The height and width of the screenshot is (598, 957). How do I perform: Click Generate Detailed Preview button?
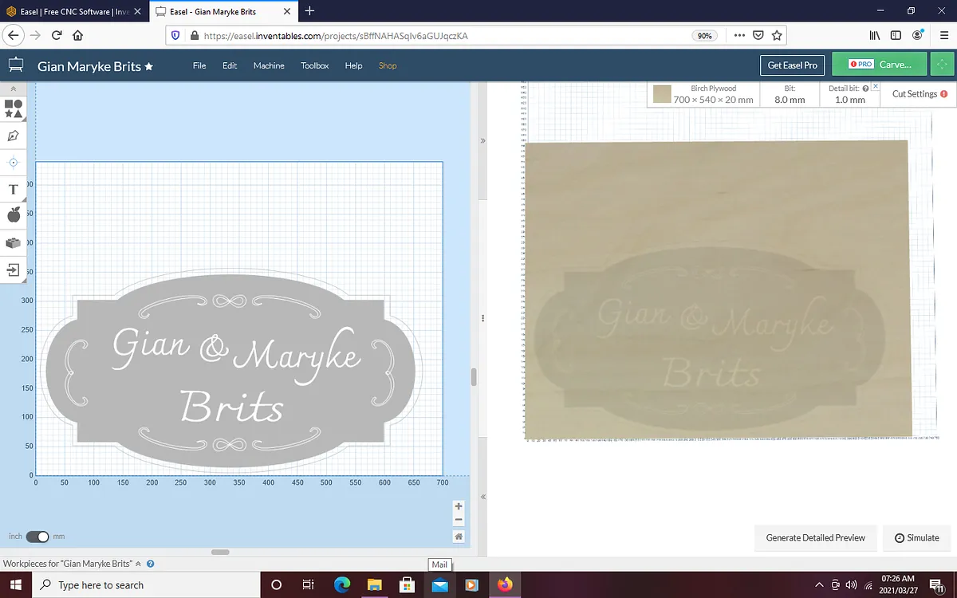pyautogui.click(x=815, y=537)
